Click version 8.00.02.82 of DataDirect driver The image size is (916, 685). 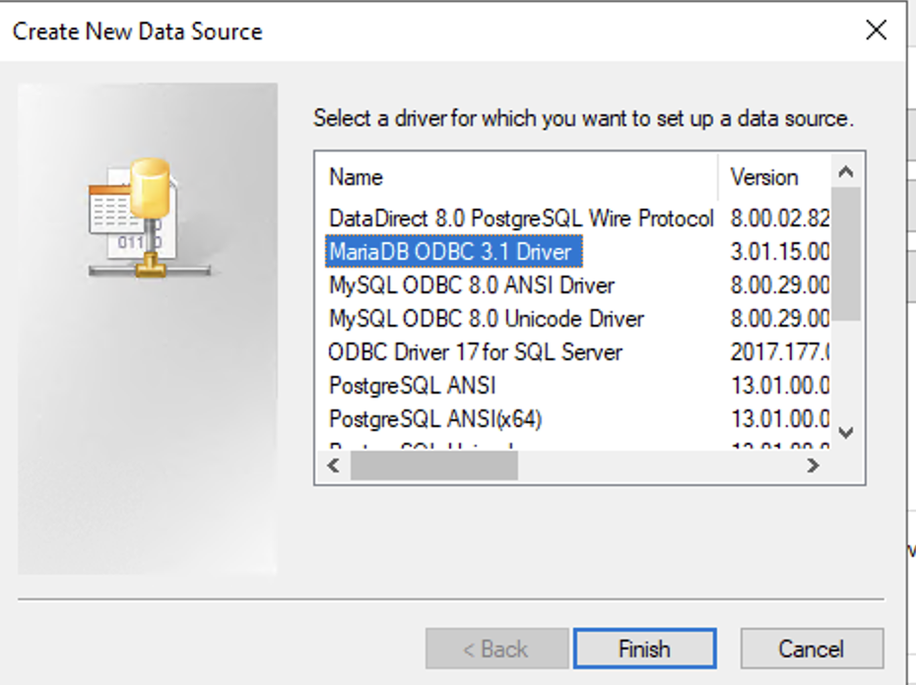click(779, 218)
